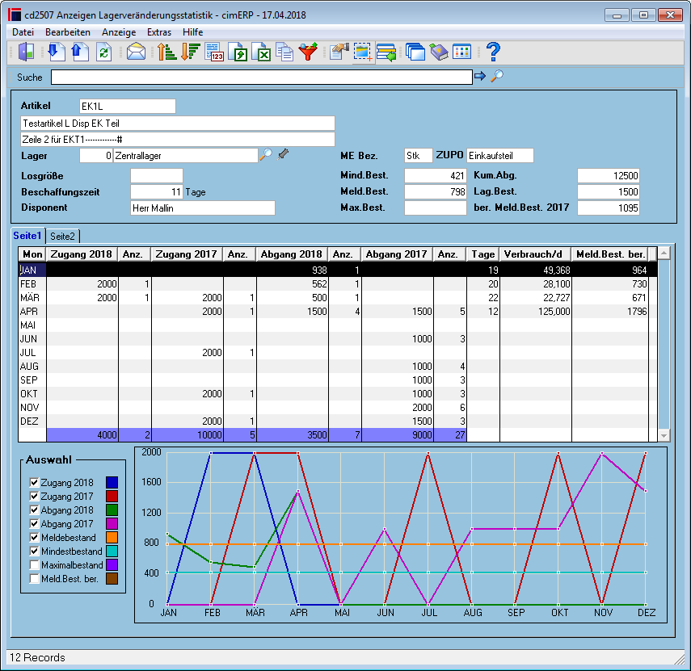
Task: Click the magnifier icon next to Lager field
Action: pos(266,154)
